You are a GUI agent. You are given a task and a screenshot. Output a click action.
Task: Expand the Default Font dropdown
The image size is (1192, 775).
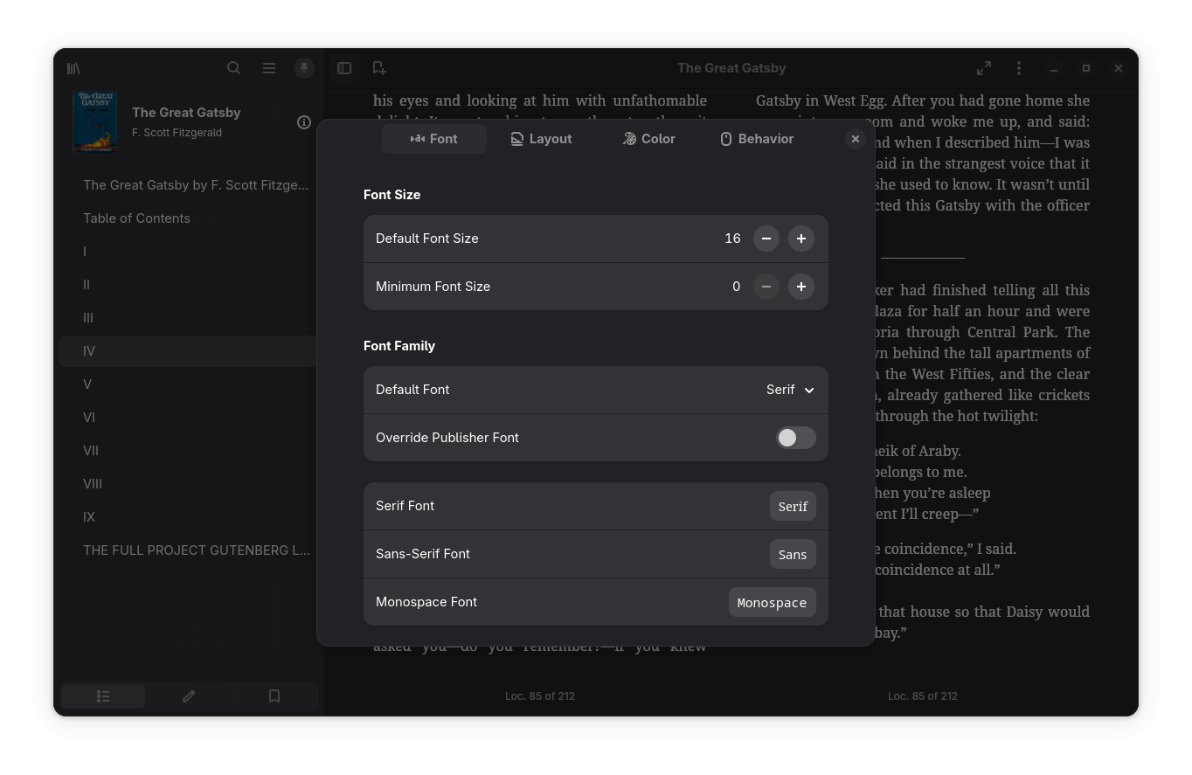(x=790, y=390)
